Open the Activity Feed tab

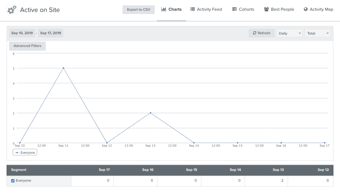(206, 9)
